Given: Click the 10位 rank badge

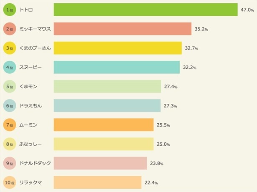Looking at the screenshot, I should click(10, 182).
